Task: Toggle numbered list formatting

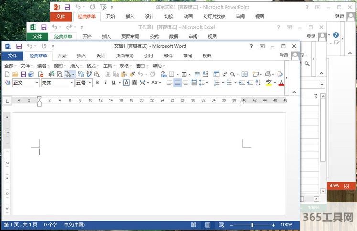Action: [217, 82]
